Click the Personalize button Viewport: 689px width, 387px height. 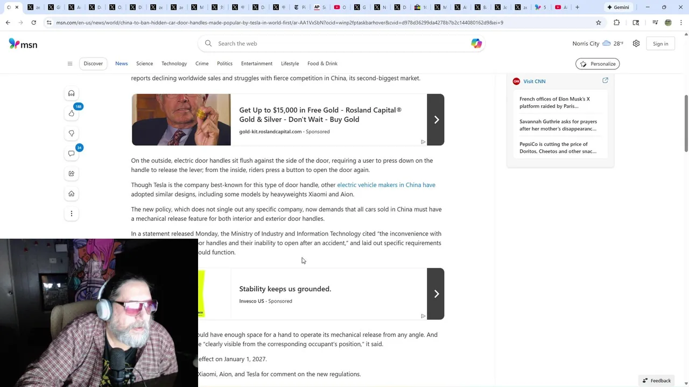tap(597, 63)
